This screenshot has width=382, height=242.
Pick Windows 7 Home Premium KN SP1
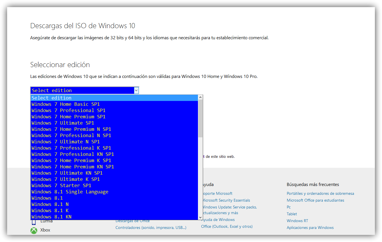point(114,167)
